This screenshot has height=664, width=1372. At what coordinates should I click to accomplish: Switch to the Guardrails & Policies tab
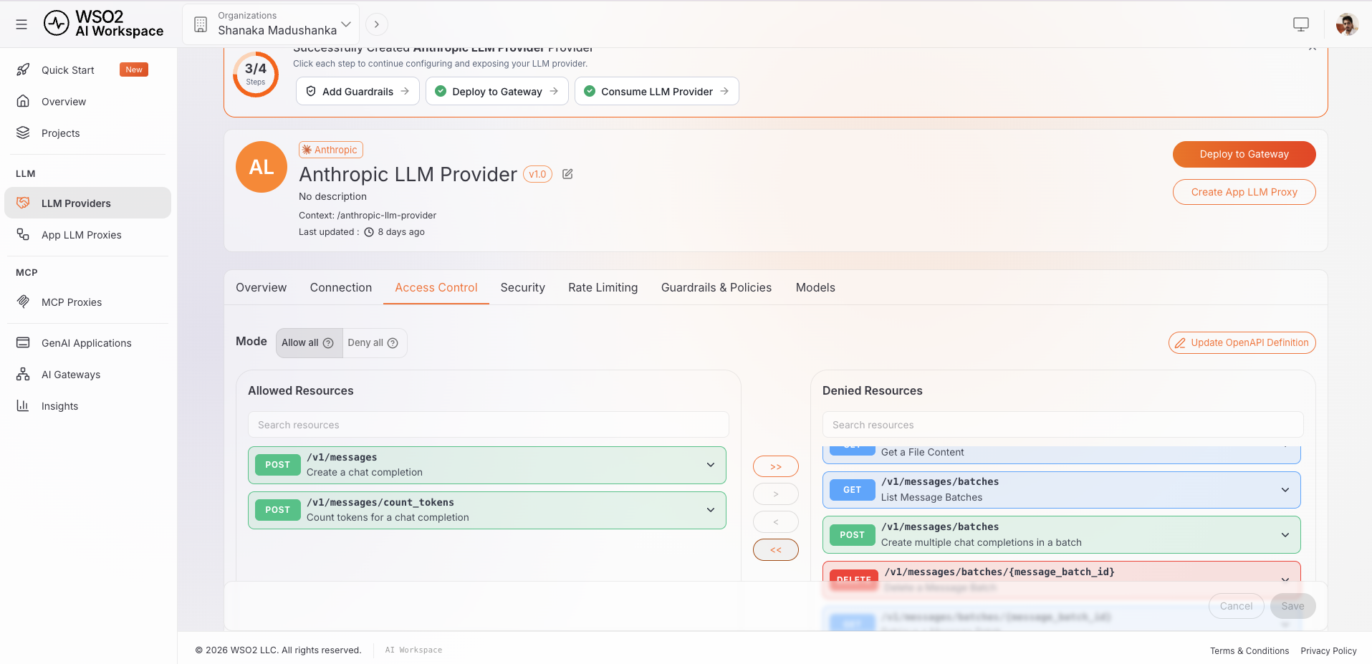point(716,287)
